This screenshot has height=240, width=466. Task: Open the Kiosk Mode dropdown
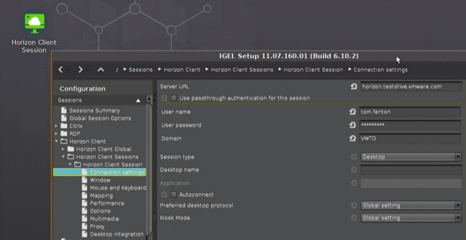pyautogui.click(x=411, y=218)
